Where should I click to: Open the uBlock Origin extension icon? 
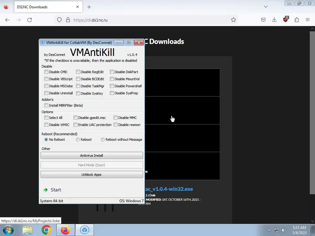click(x=285, y=19)
